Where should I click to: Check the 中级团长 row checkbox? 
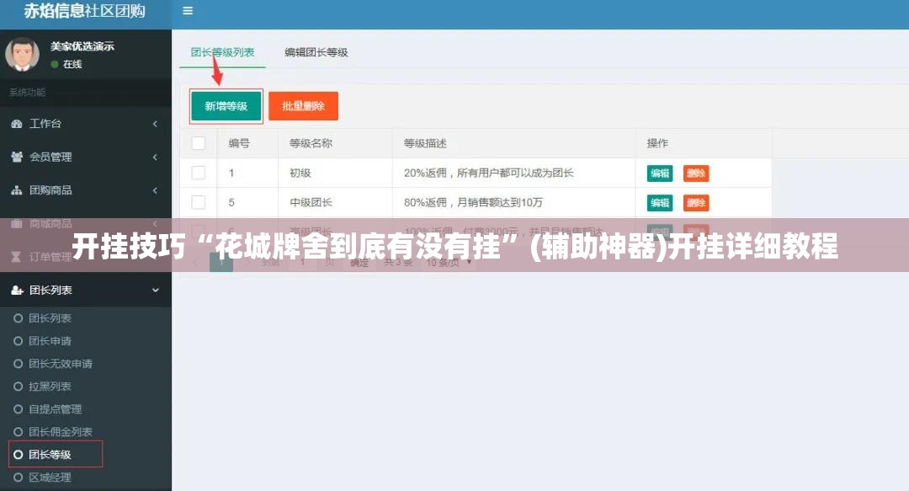(199, 202)
